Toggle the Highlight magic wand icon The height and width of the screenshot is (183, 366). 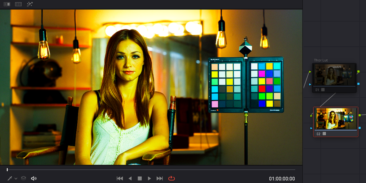pyautogui.click(x=30, y=4)
